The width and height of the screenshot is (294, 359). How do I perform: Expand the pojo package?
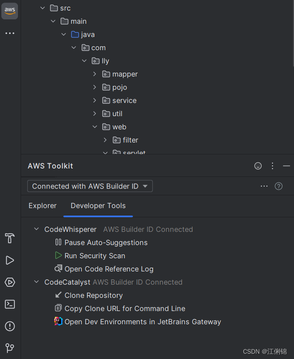tap(95, 87)
